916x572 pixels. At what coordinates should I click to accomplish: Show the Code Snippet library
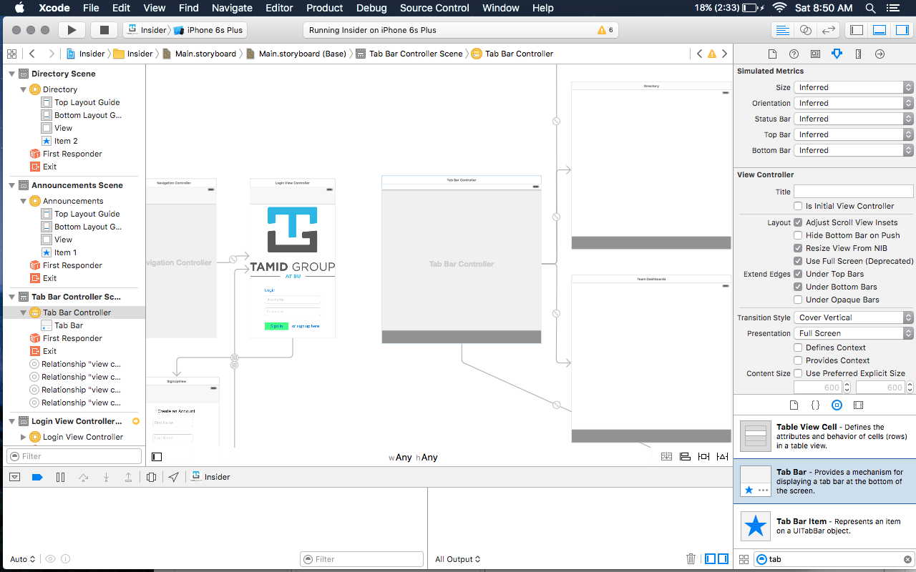[x=815, y=405]
